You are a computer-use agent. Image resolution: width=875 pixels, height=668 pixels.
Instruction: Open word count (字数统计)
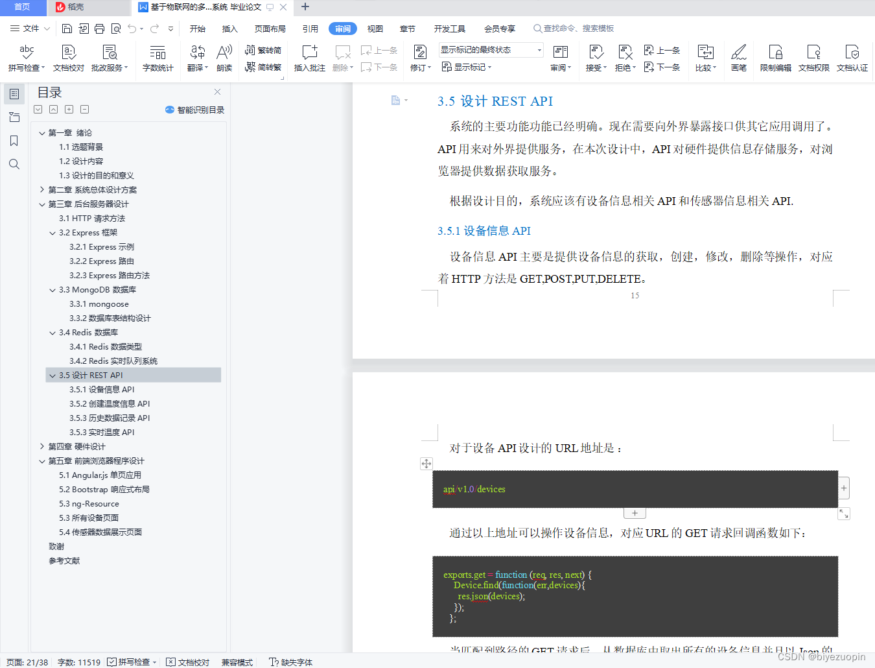pos(157,58)
